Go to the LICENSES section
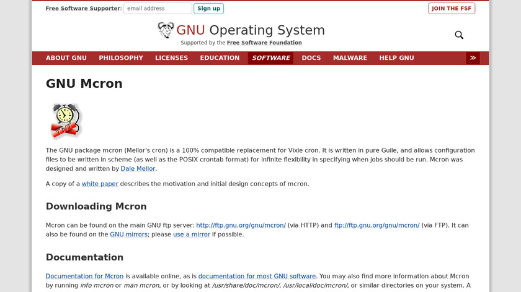This screenshot has height=292, width=521. coord(171,58)
